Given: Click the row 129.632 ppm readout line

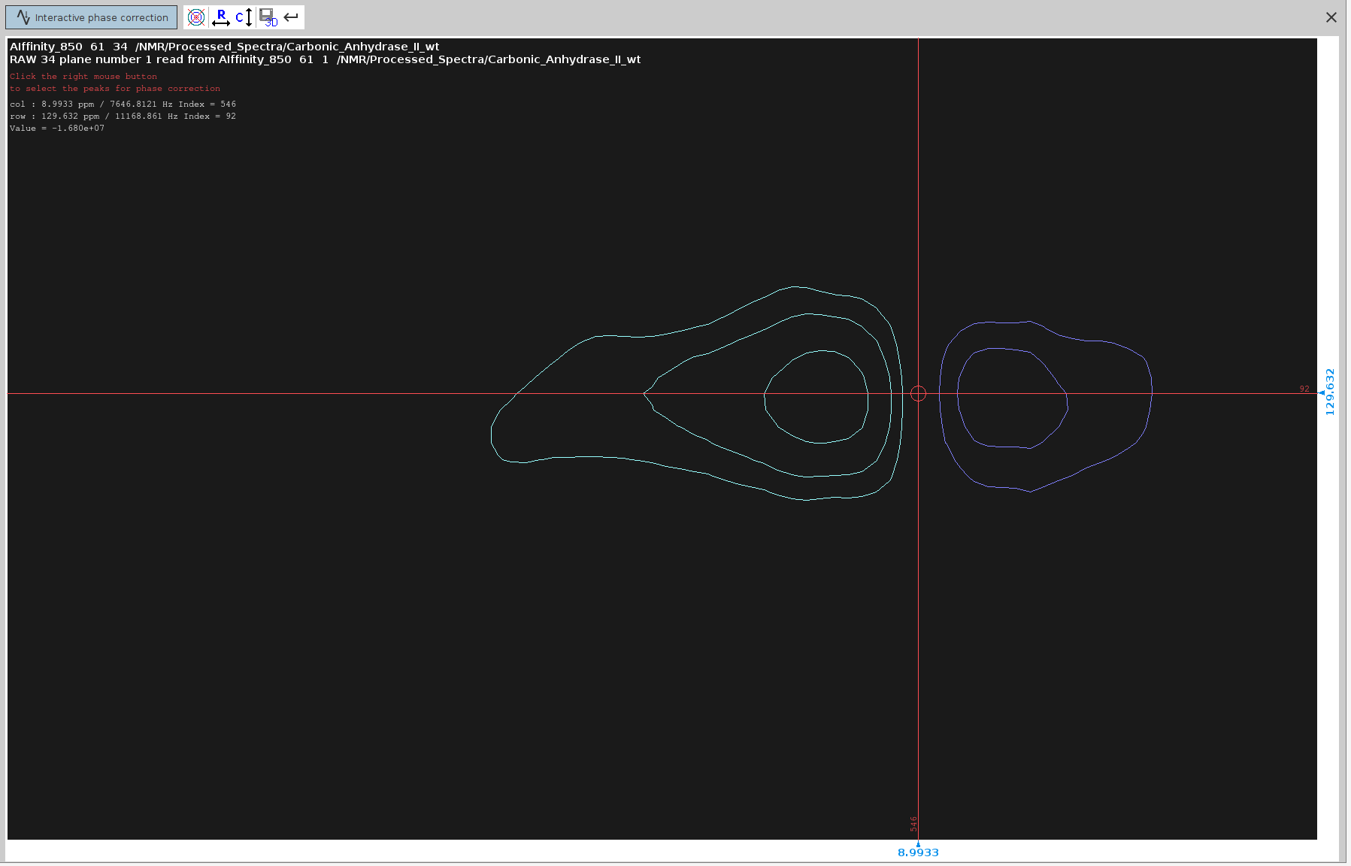Looking at the screenshot, I should click(123, 117).
